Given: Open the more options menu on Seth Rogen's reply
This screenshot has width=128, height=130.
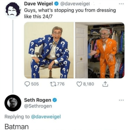Looking at the screenshot, I should [x=121, y=100].
